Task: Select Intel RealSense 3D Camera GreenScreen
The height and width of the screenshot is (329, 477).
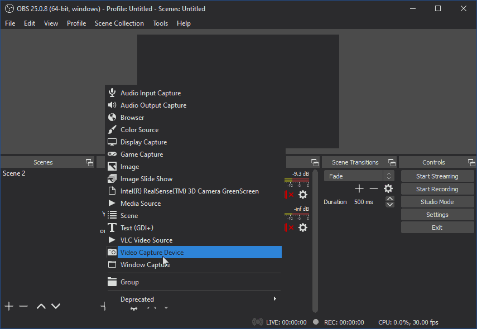Action: (194, 191)
